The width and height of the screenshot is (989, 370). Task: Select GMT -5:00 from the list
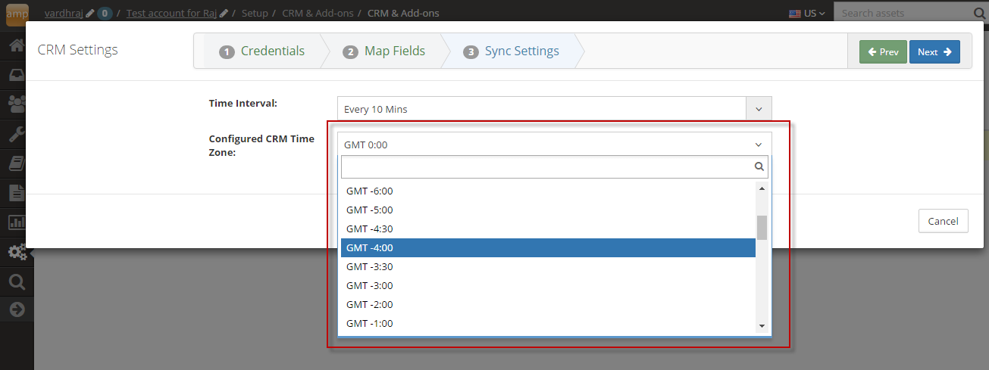tap(548, 210)
